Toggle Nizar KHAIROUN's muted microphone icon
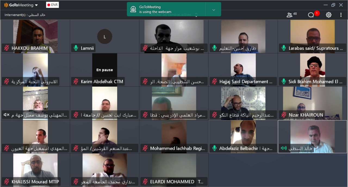 coord(284,115)
